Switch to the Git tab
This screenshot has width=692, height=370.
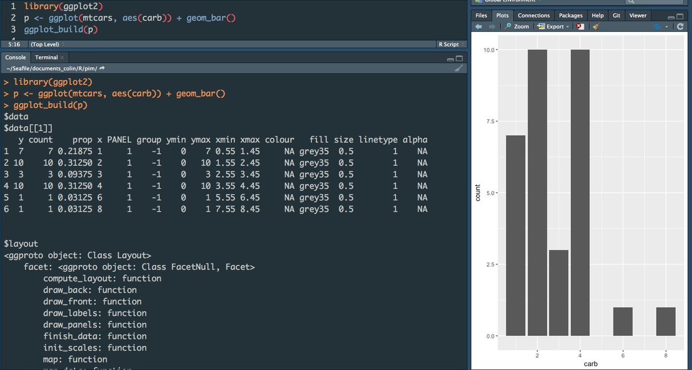pos(616,16)
